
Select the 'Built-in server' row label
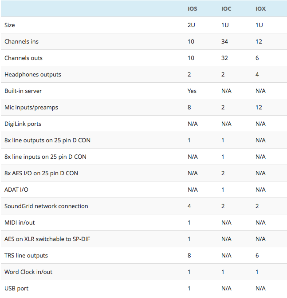point(23,91)
